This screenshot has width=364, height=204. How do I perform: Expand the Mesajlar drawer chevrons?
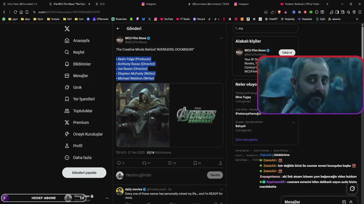(351, 202)
